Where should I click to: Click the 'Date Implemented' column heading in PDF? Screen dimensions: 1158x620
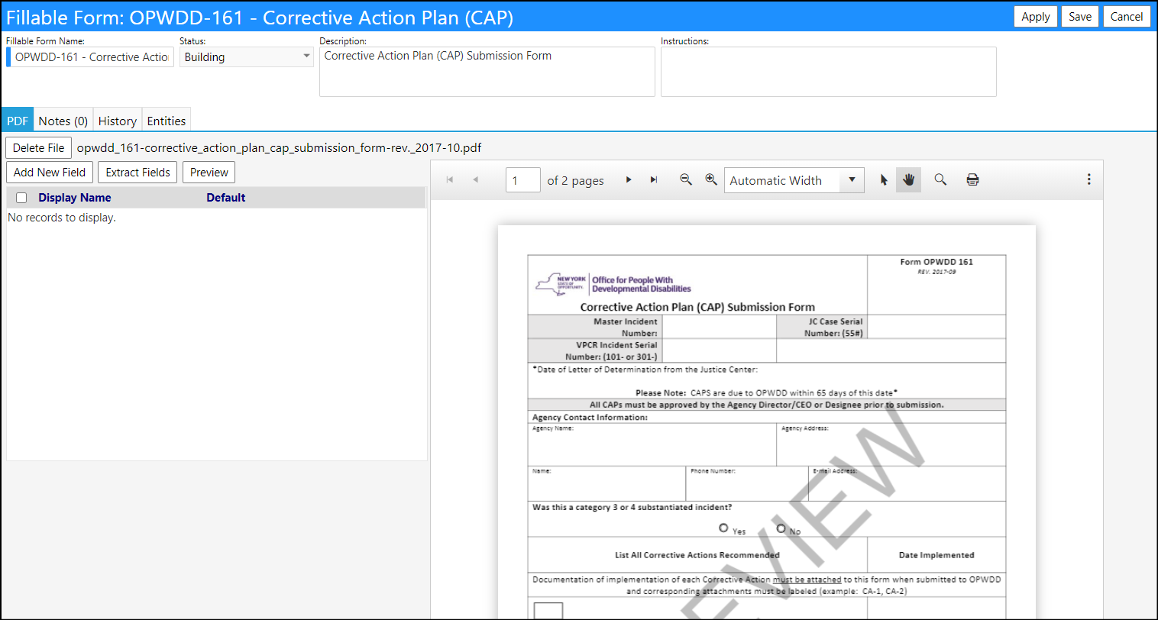point(936,555)
